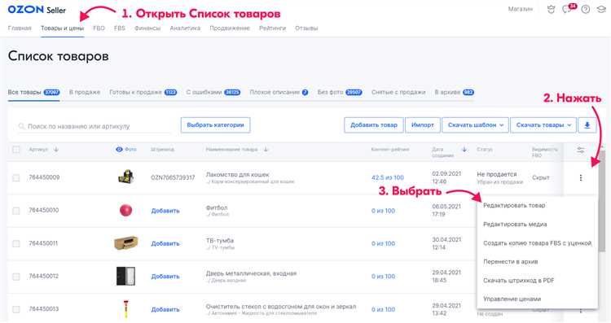The image size is (611, 323).
Task: Go to Главная menu item
Action: click(20, 28)
